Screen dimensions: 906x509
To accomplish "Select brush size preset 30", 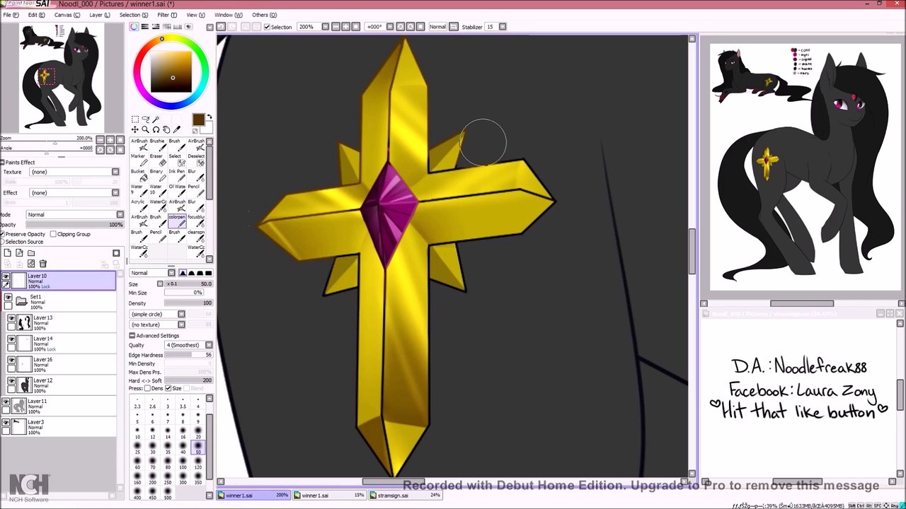I will point(152,449).
